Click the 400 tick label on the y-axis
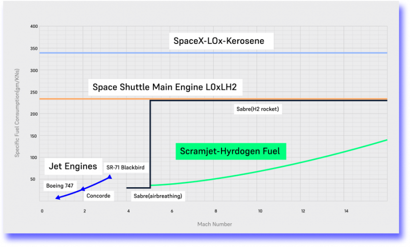 point(34,27)
